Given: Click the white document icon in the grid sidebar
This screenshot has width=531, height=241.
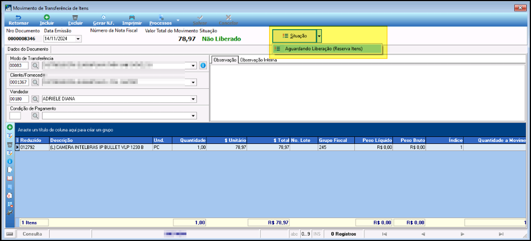Looking at the screenshot, I should (10, 170).
